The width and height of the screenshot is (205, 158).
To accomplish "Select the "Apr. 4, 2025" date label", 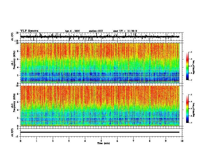I will tap(72, 31).
